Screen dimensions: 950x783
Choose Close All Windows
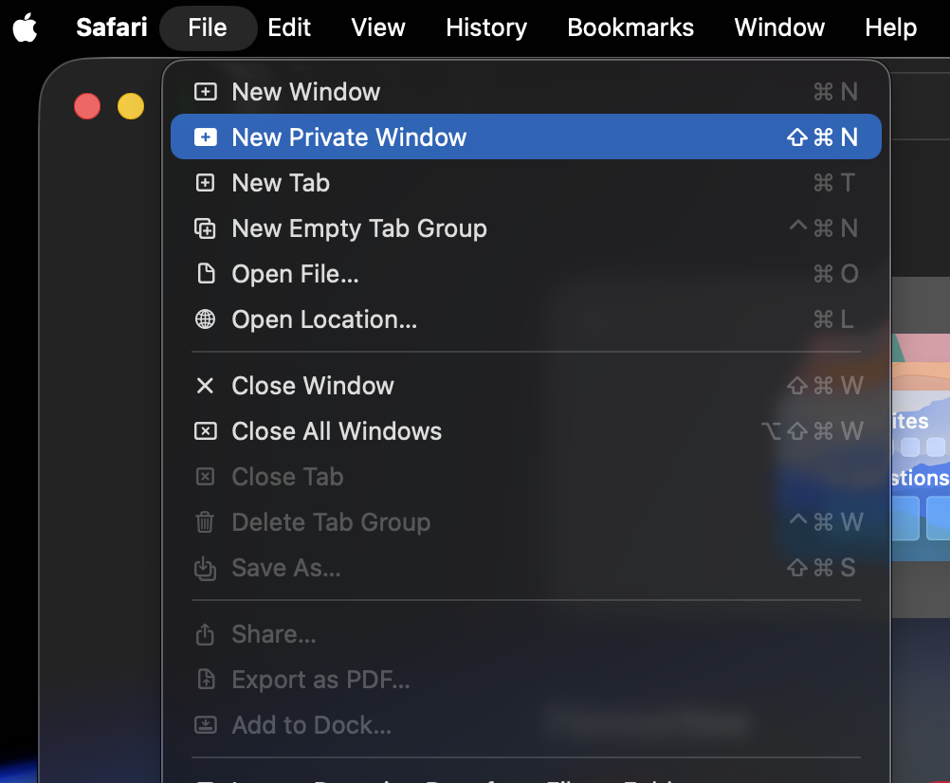point(337,431)
